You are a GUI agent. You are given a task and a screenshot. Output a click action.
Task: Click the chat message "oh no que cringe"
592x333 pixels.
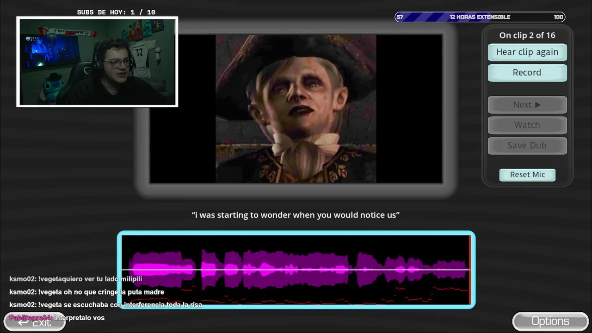(x=87, y=292)
